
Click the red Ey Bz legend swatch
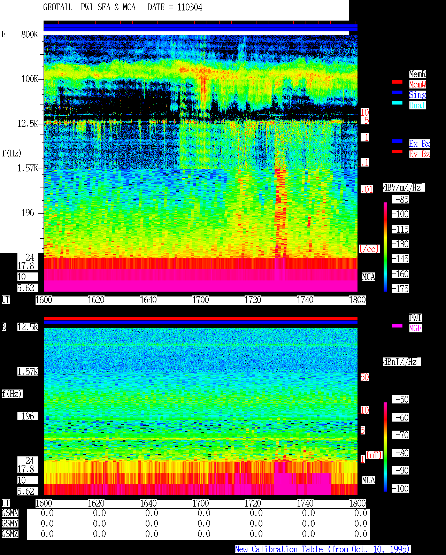tap(397, 152)
